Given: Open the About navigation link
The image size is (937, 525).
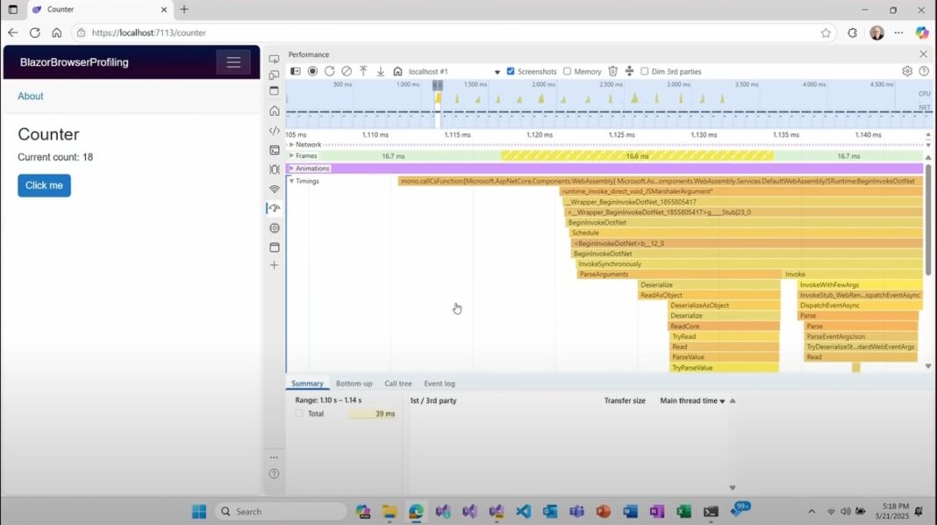Looking at the screenshot, I should point(30,96).
